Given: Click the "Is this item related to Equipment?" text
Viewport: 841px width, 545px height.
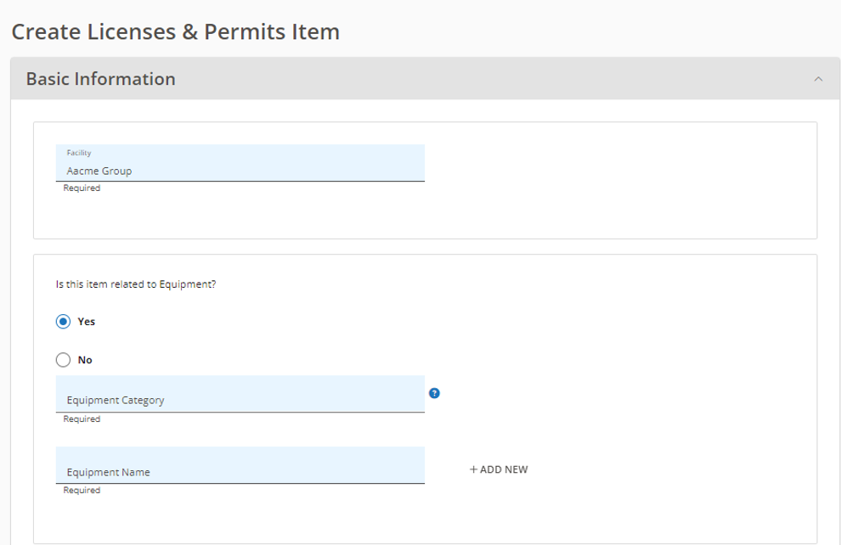Looking at the screenshot, I should [x=136, y=284].
